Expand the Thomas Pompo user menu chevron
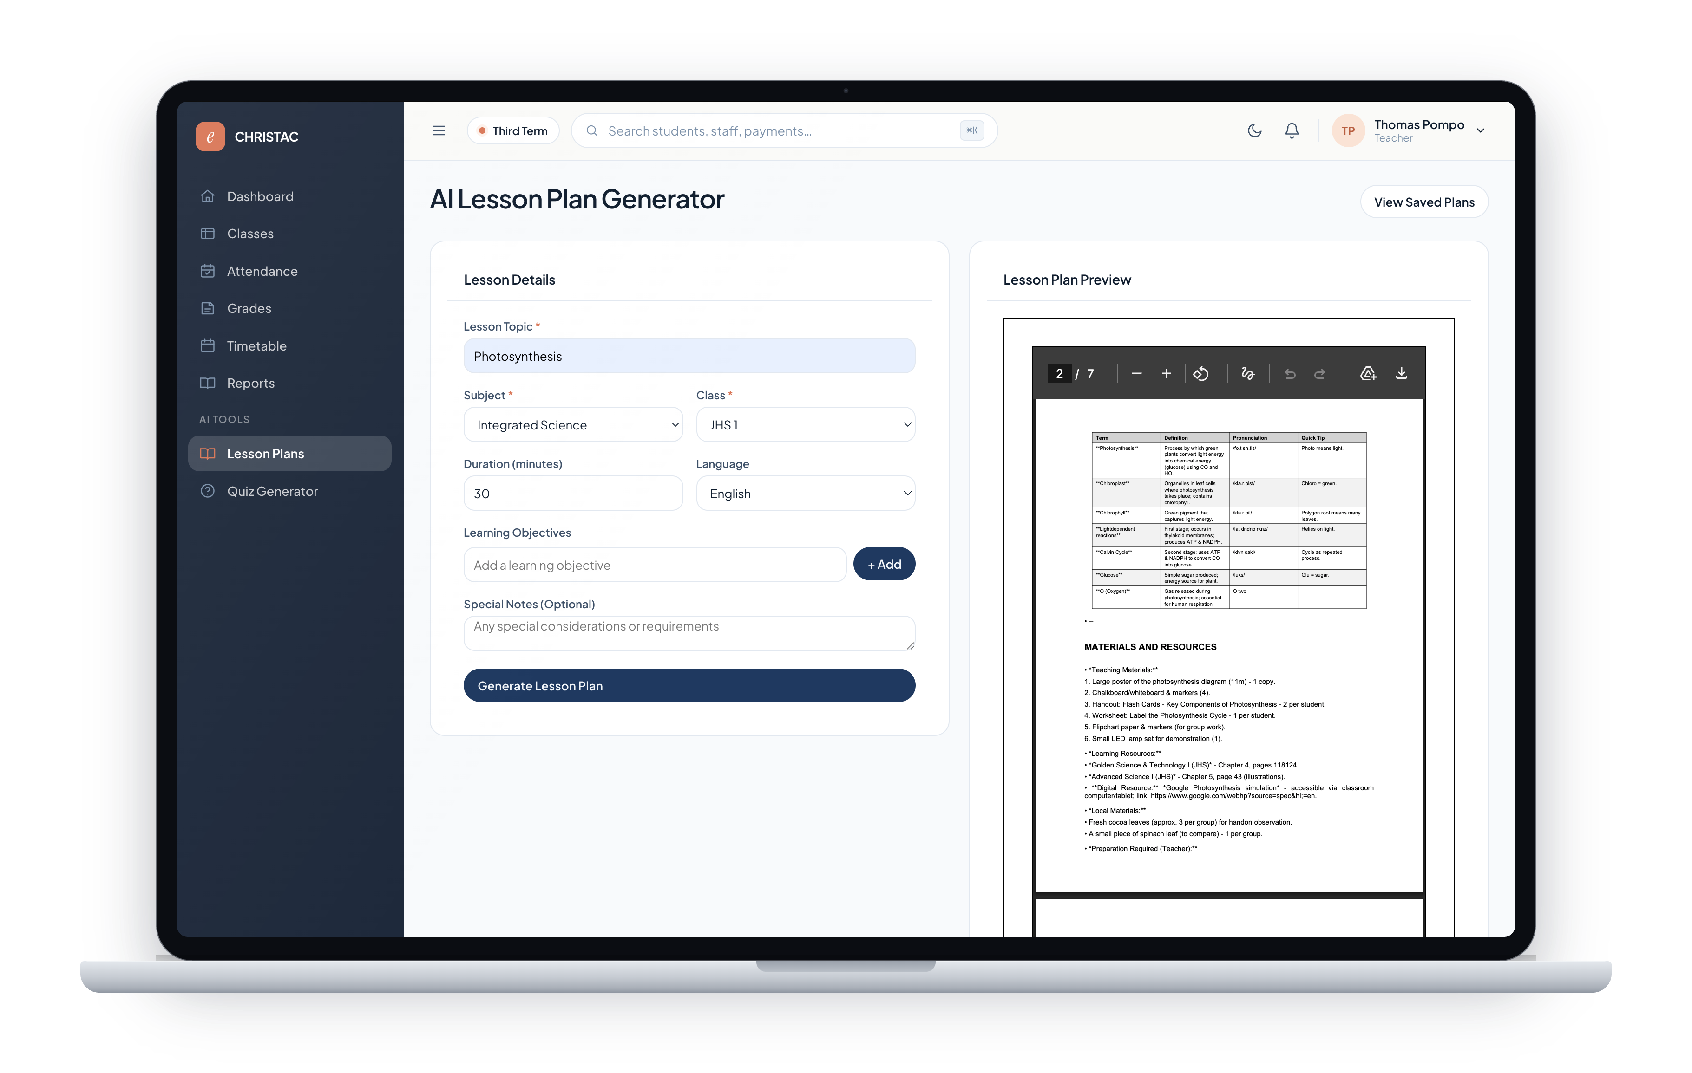1692x1073 pixels. pos(1481,130)
